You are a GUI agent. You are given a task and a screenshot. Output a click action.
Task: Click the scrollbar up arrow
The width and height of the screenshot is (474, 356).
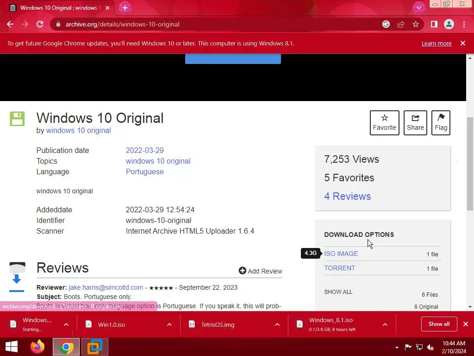coord(470,57)
